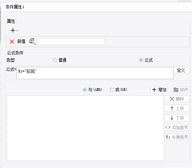The image size is (192, 168).
Task: Click the 修改 modify icon button
Action: click(x=176, y=90)
